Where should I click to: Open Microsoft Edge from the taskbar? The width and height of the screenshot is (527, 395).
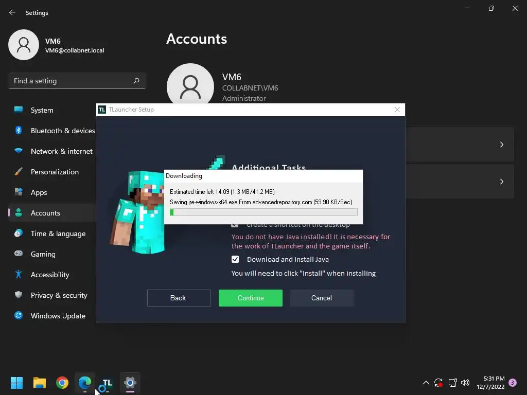pos(85,383)
